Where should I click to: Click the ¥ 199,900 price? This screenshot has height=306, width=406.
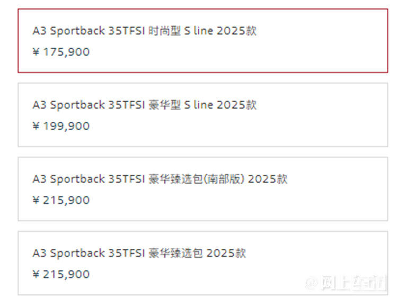pos(61,126)
